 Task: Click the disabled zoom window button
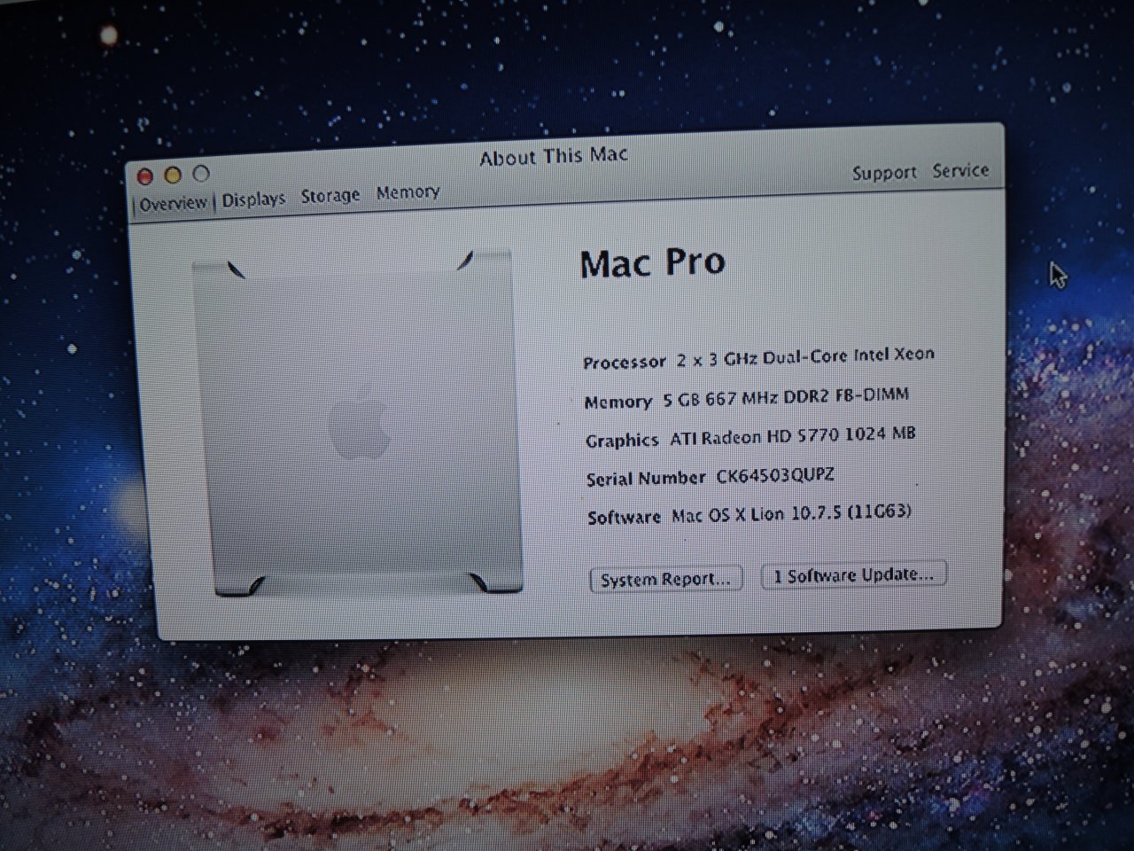pyautogui.click(x=201, y=174)
